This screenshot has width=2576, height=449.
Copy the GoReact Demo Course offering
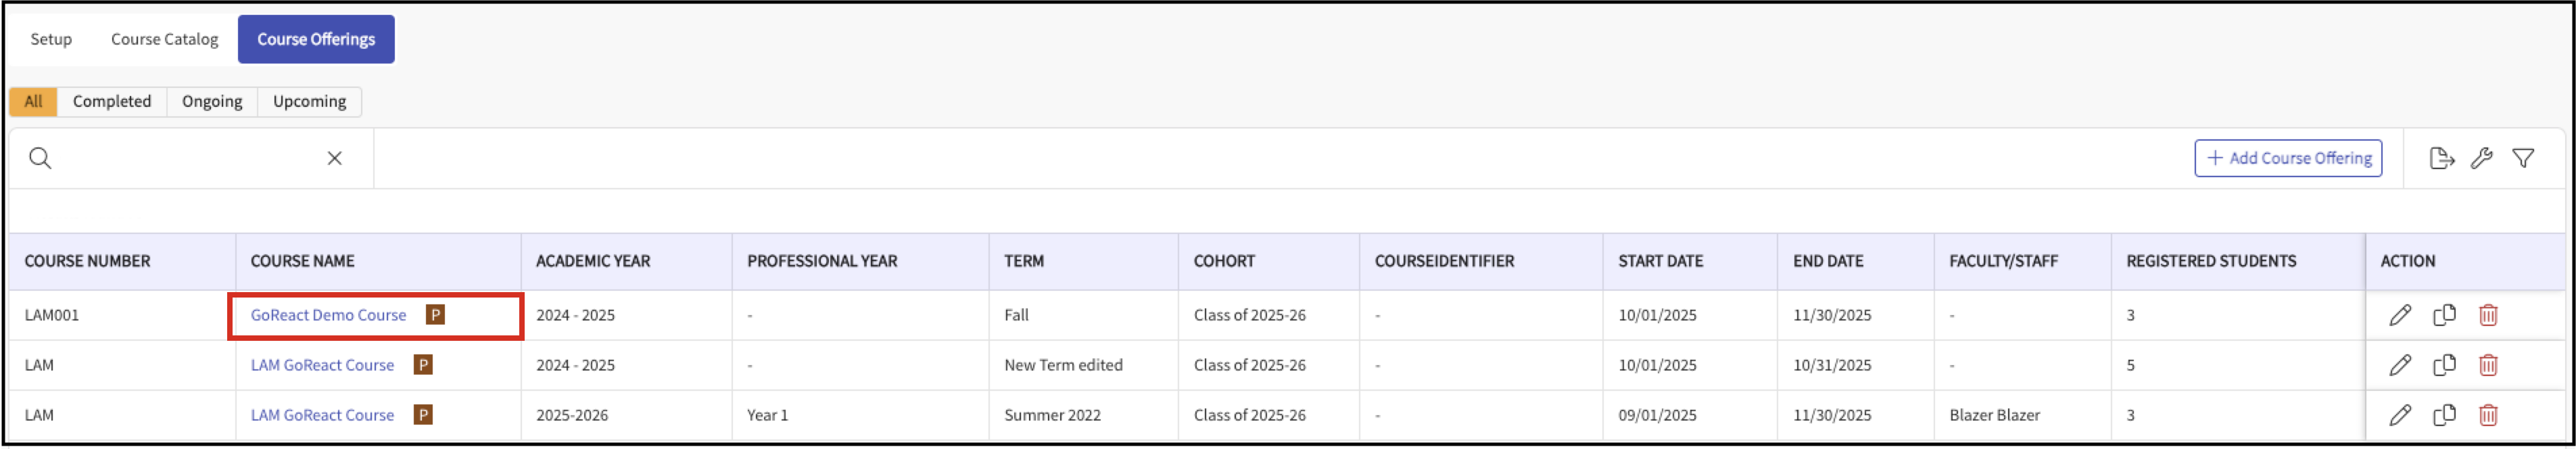(2444, 315)
